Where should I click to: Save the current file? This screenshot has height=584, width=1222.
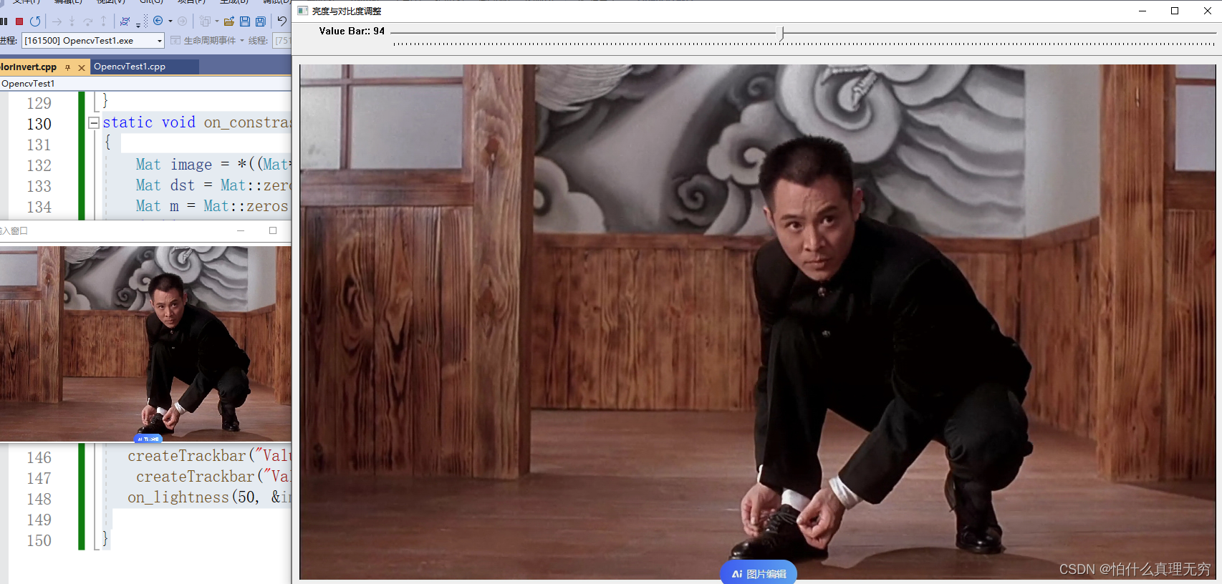[x=245, y=21]
